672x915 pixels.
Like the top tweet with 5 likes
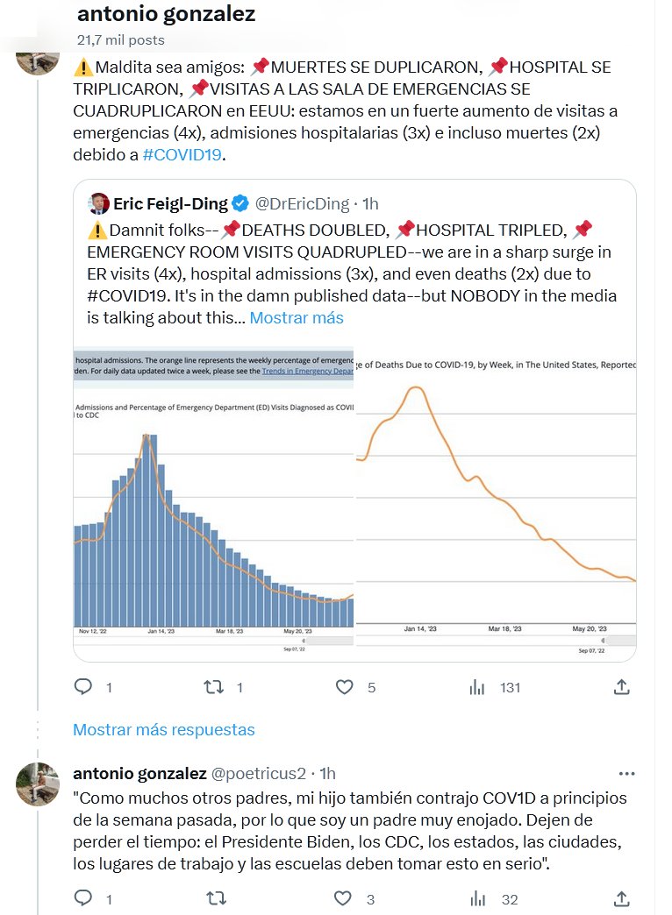345,687
